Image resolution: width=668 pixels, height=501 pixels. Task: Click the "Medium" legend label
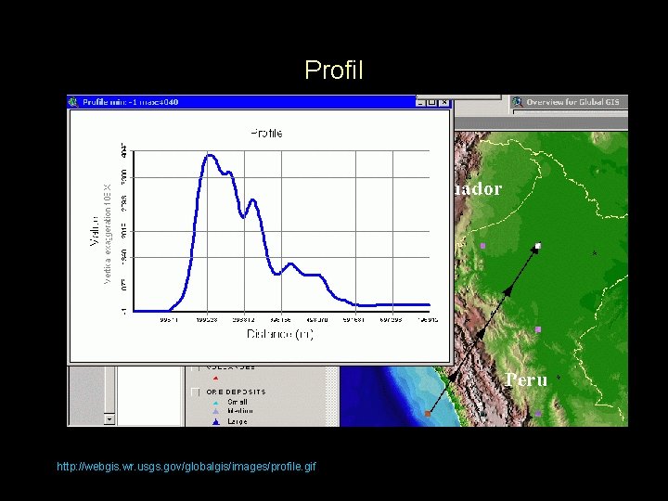tap(240, 411)
